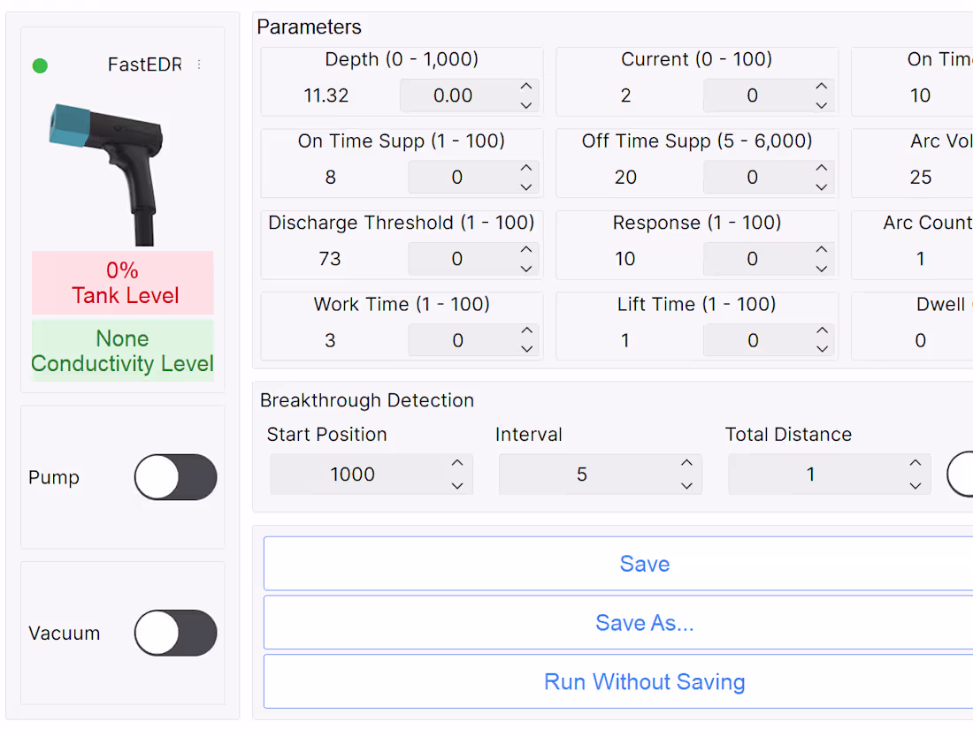The height and width of the screenshot is (729, 973).
Task: Click the Work Time input field
Action: (x=457, y=340)
